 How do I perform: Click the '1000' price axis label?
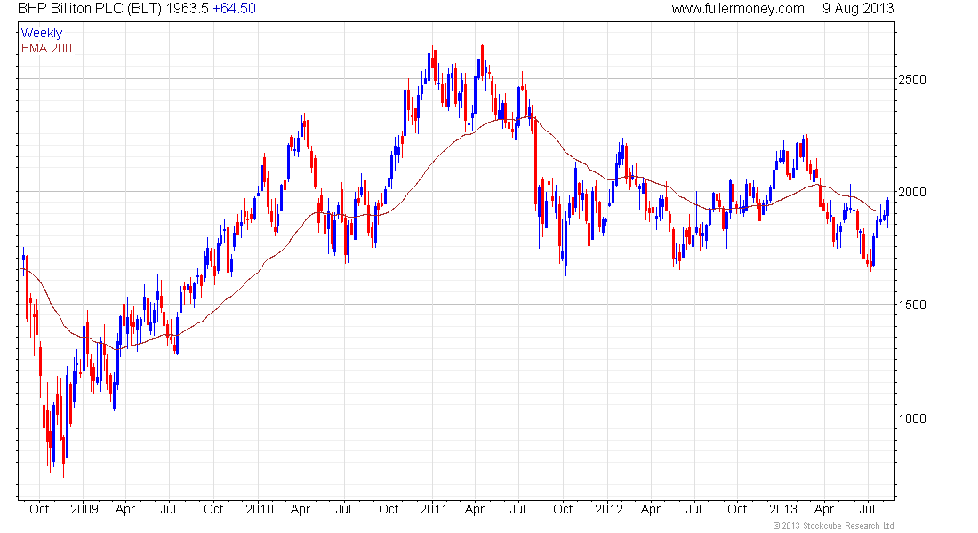pyautogui.click(x=912, y=418)
